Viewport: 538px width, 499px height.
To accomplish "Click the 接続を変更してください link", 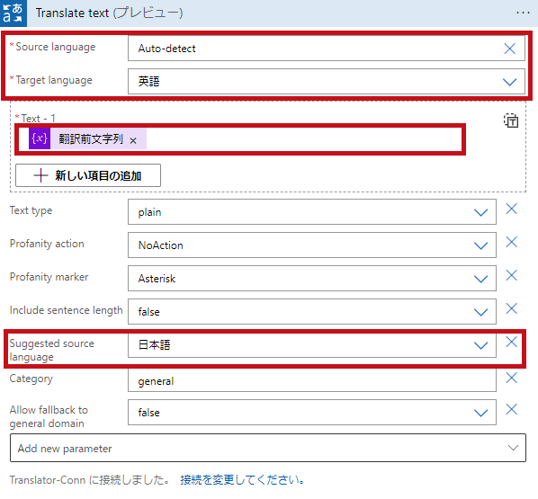I will coord(242,480).
